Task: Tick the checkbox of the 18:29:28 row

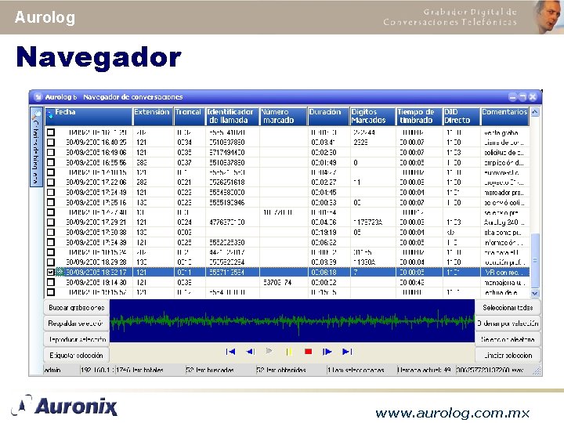Action: tap(51, 262)
